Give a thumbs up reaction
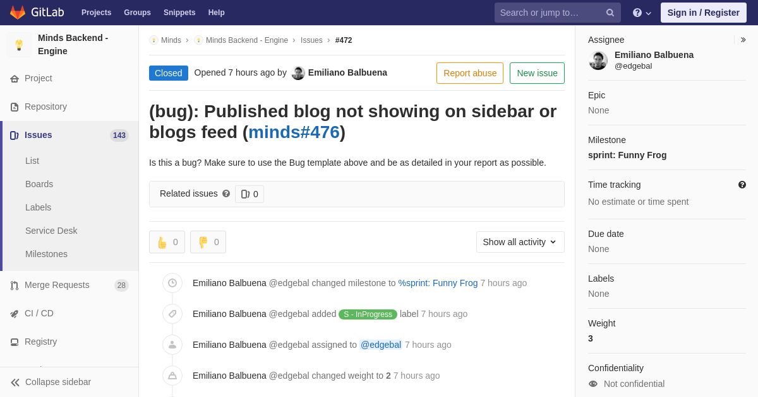The width and height of the screenshot is (758, 397). (167, 242)
